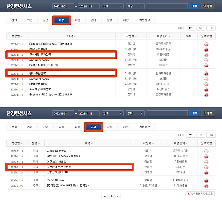This screenshot has height=202, width=222.
Task: Click 검색 button in header with 경제 dropdown
Action: coord(195,113)
